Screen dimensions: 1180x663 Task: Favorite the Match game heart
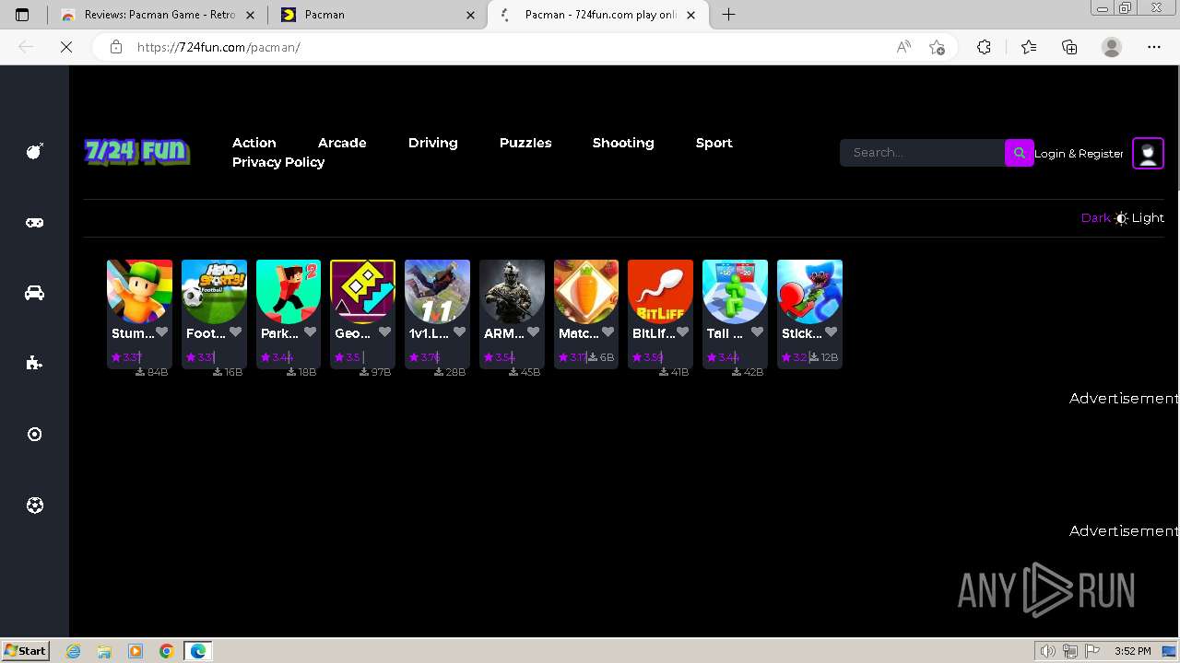[608, 332]
